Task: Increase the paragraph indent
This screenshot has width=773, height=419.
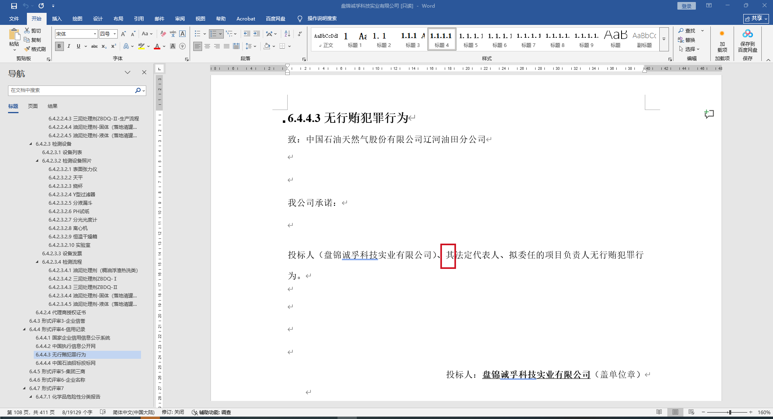Action: (256, 34)
